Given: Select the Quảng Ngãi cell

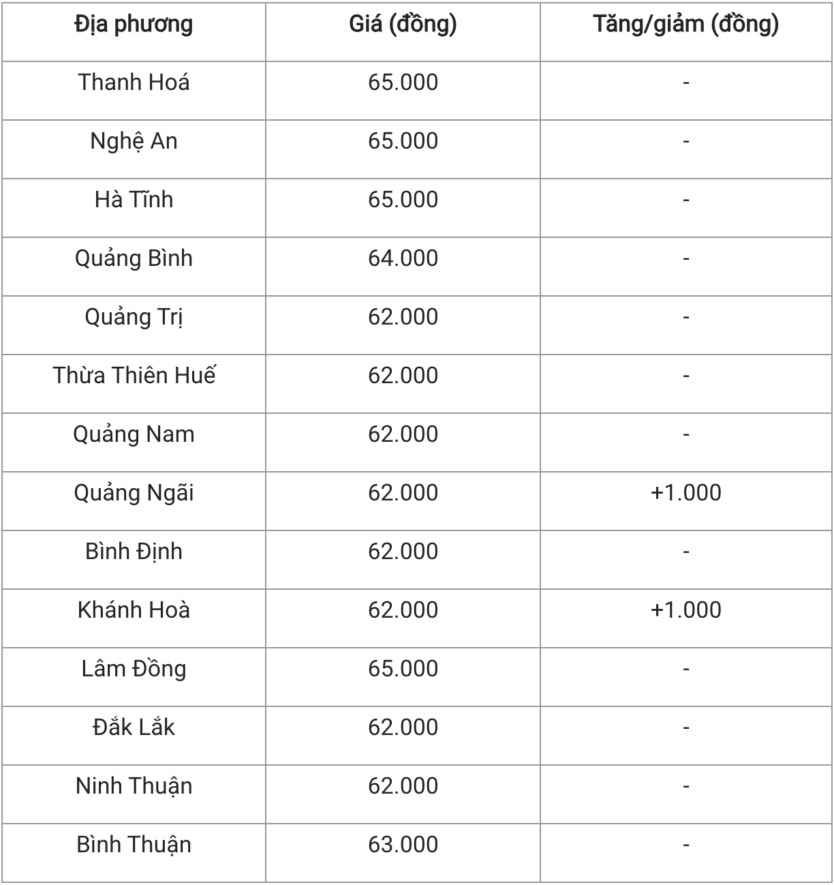Looking at the screenshot, I should (x=134, y=493).
